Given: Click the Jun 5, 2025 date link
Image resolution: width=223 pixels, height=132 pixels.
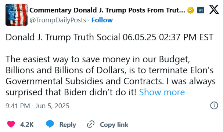Looking at the screenshot, I should tap(52, 106).
